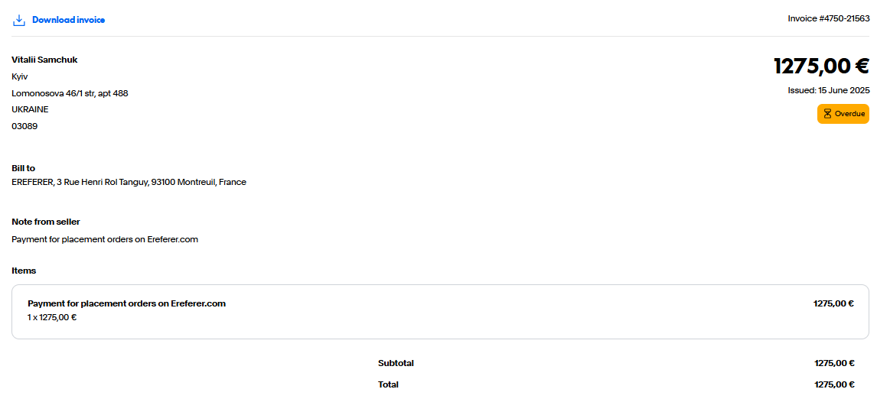Click the Bill to heading
Screen dimensions: 877x415
(x=24, y=168)
